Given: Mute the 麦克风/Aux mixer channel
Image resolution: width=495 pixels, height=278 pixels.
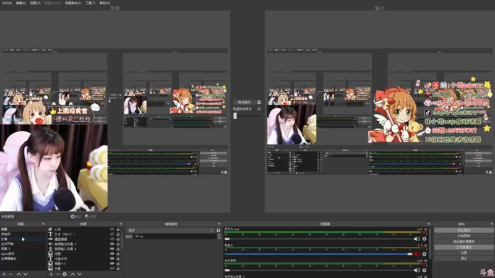Looking at the screenshot, I should coord(416,239).
